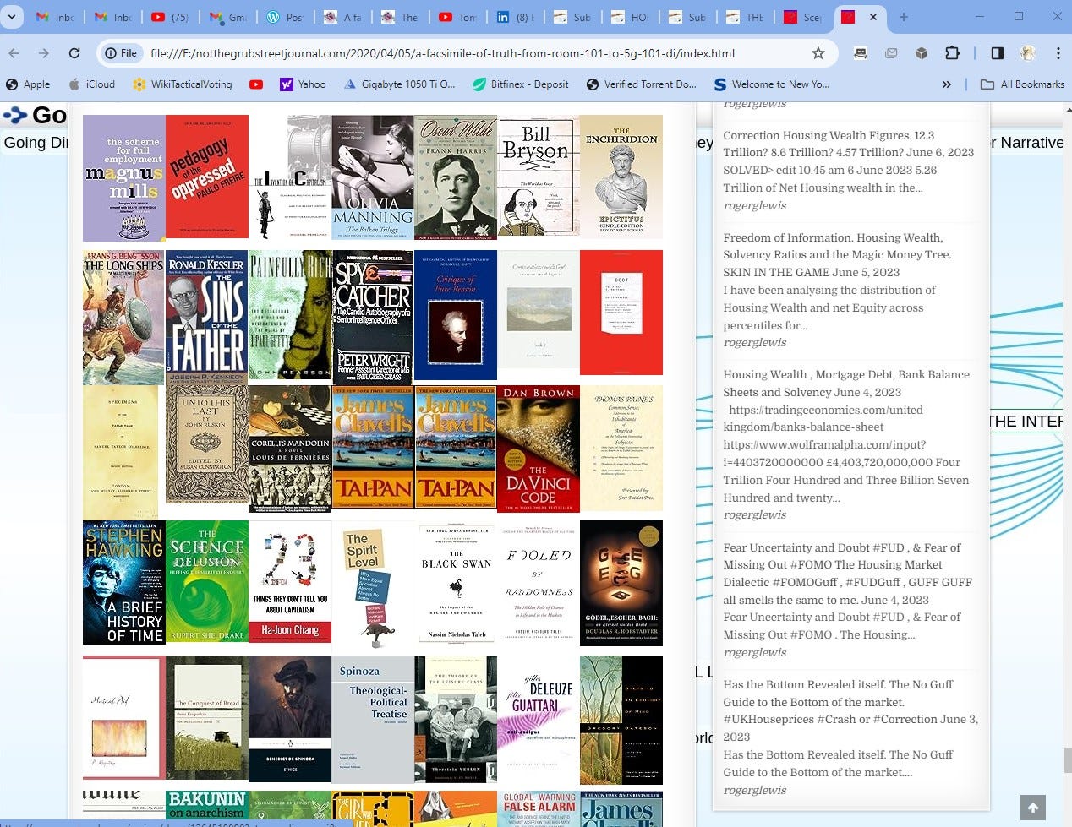This screenshot has width=1072, height=827.
Task: Toggle the browser side panel
Action: click(x=998, y=53)
